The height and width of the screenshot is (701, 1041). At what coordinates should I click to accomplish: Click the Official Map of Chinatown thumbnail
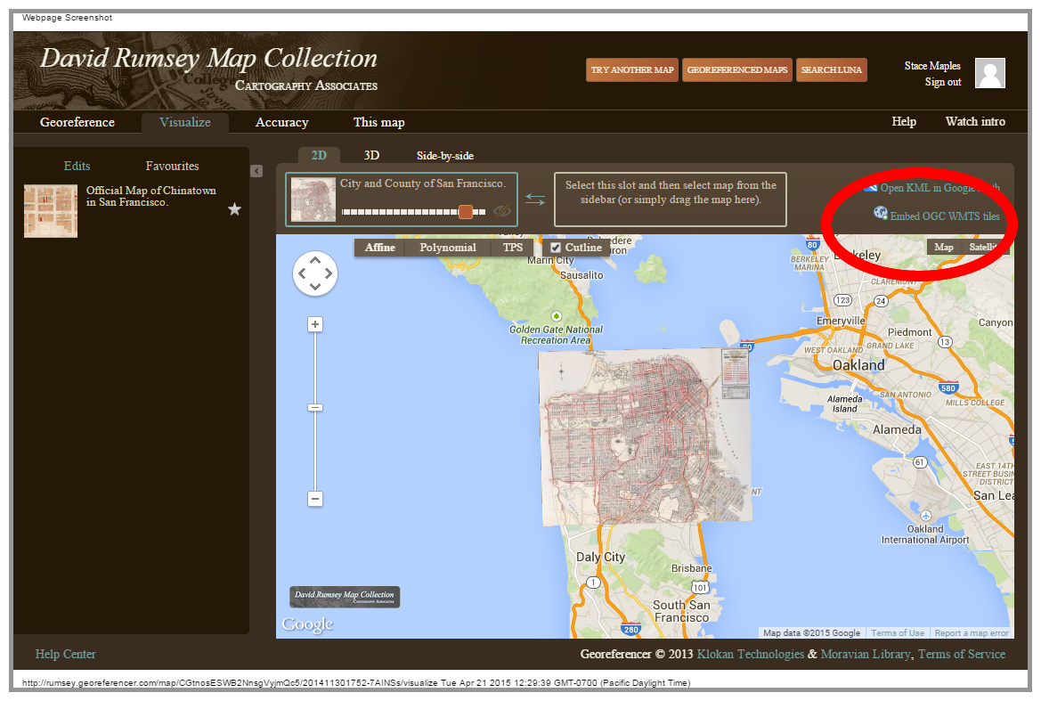(x=51, y=211)
